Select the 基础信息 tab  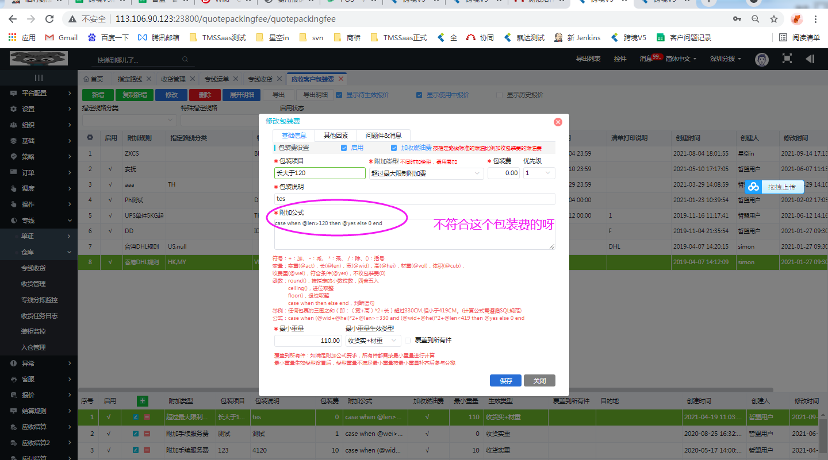(294, 136)
